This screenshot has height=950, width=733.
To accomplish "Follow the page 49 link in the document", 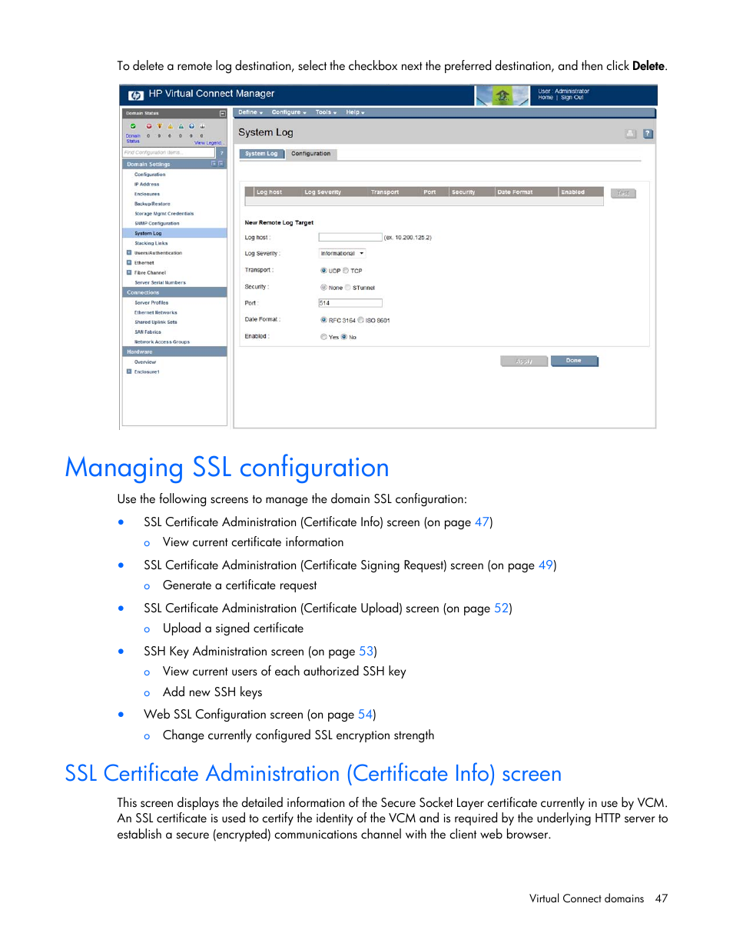I will click(x=545, y=565).
